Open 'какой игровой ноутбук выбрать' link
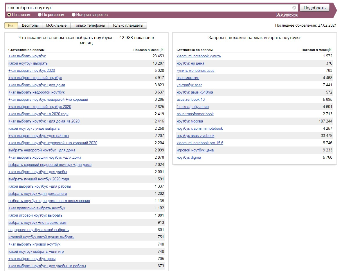Image resolution: width=342 pixels, height=271 pixels. 35,215
